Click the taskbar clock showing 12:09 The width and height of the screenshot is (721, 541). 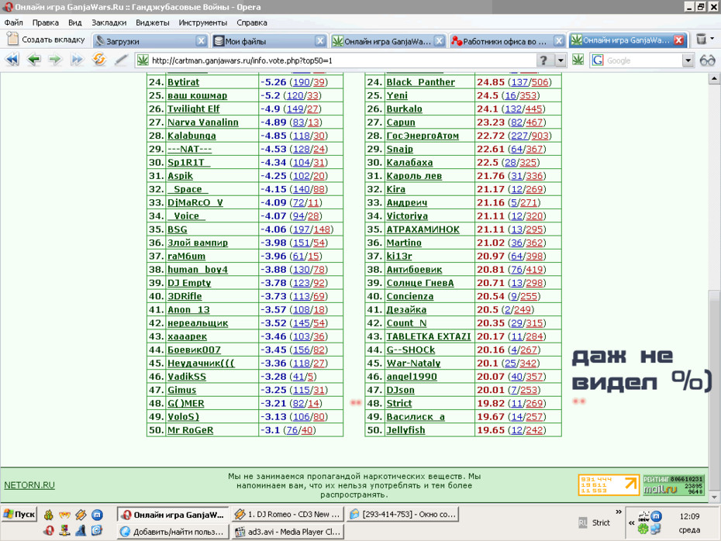coord(689,516)
